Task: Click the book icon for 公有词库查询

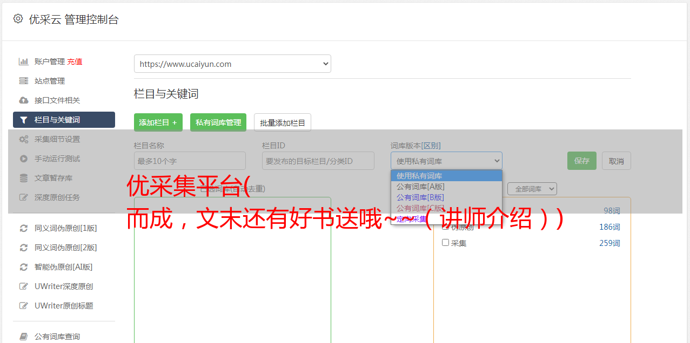Action: point(23,337)
